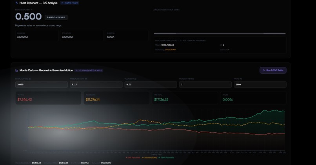Click the GBM formula tag beside Monte Carlo

(89, 70)
